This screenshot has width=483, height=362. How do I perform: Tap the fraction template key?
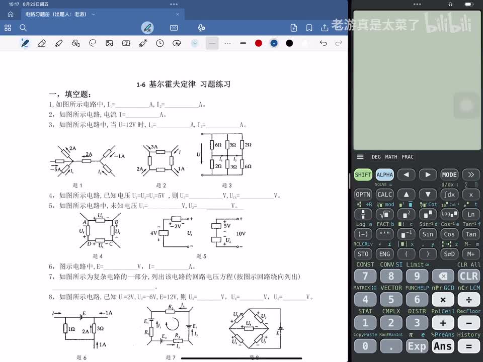point(363,214)
